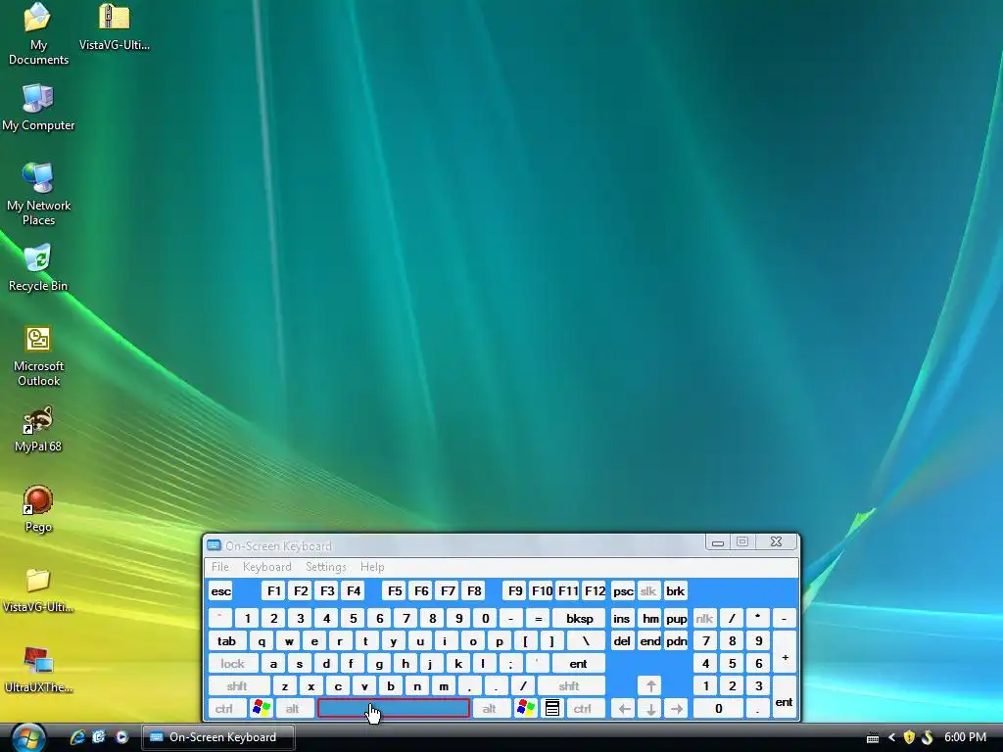Toggle the left alt key
Screen dimensions: 1003x752
click(293, 708)
